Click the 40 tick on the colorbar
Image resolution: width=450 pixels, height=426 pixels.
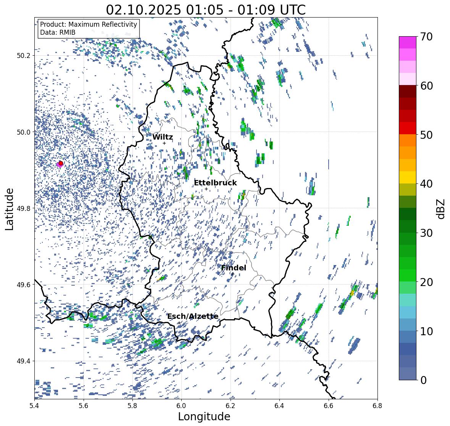click(426, 184)
